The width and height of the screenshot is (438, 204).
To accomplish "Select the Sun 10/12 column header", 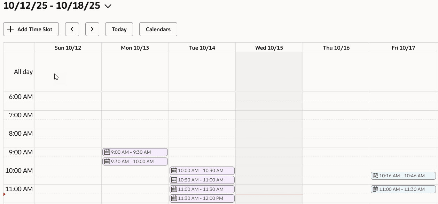I will point(68,48).
